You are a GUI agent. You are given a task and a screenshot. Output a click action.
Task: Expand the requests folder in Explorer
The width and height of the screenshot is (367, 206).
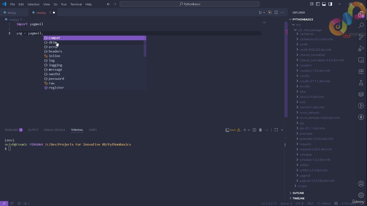(305, 144)
